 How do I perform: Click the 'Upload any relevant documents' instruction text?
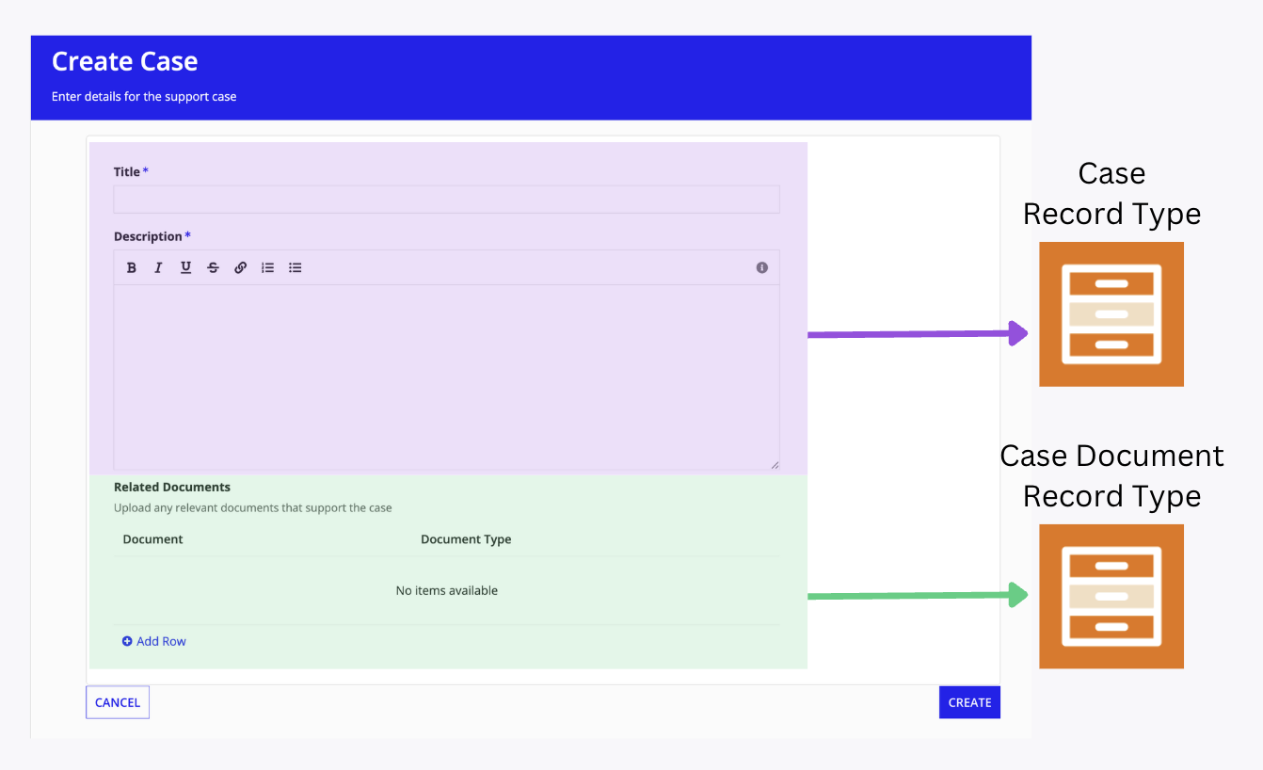tap(253, 508)
